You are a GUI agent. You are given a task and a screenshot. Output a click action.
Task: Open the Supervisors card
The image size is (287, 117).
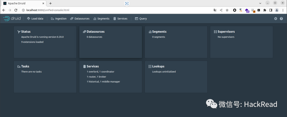click(241, 42)
